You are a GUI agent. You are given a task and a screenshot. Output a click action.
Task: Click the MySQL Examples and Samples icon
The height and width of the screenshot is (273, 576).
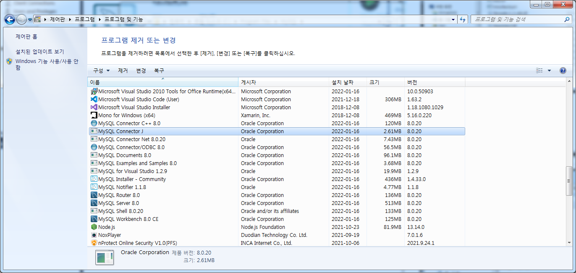pyautogui.click(x=94, y=163)
